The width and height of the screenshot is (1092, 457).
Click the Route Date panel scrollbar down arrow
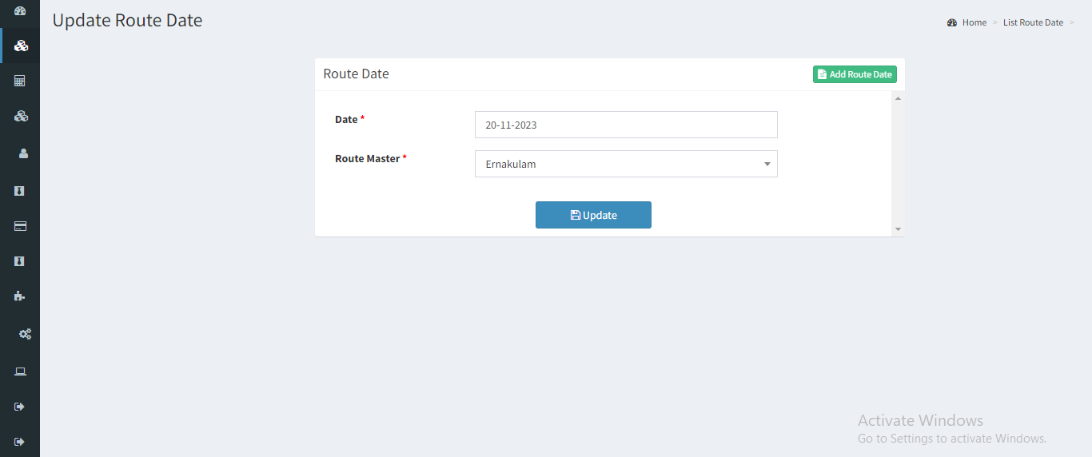click(898, 229)
